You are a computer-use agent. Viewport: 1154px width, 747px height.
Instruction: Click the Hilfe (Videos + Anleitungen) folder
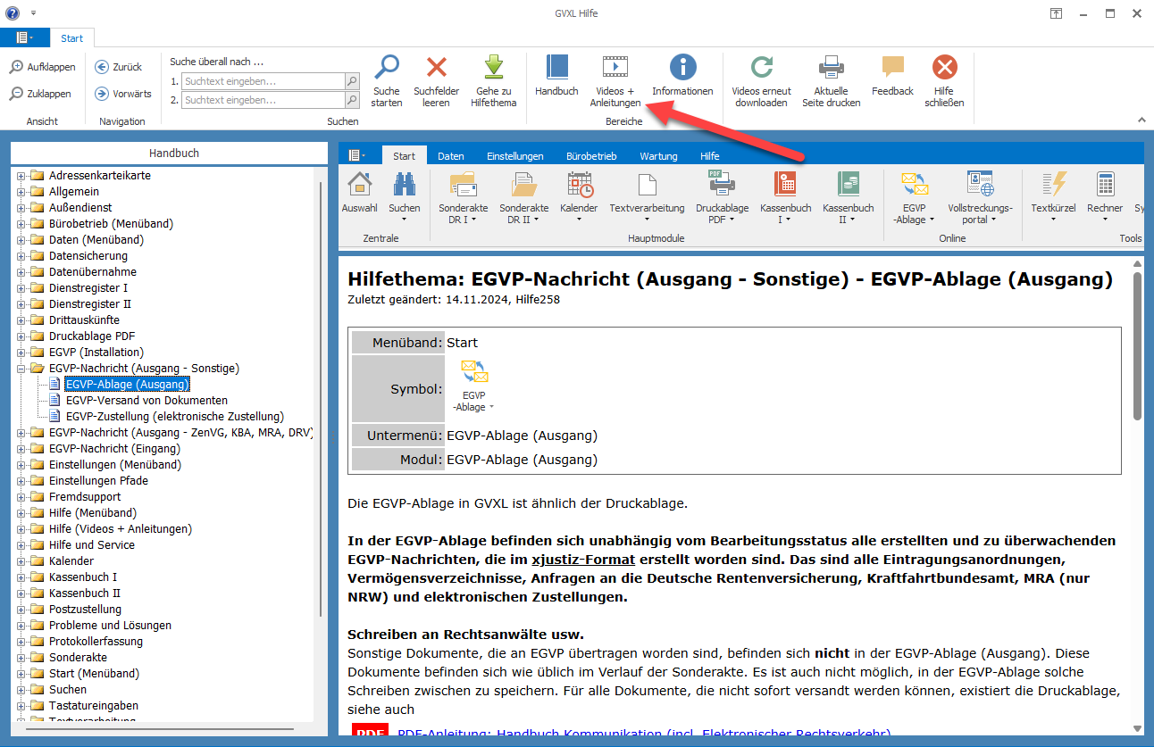(120, 529)
